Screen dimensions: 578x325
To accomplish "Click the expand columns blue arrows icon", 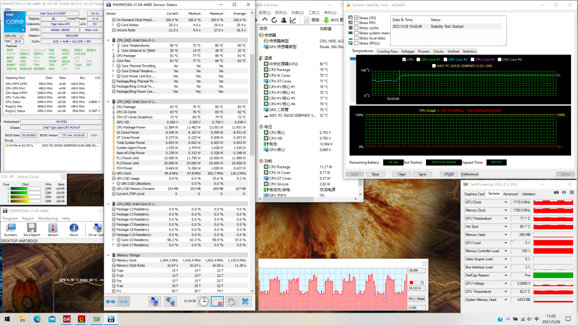I will tap(111, 301).
